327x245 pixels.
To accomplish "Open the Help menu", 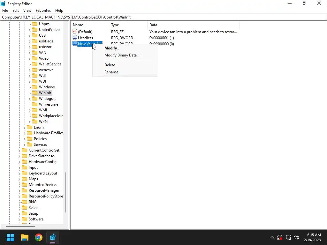I will 59,11.
